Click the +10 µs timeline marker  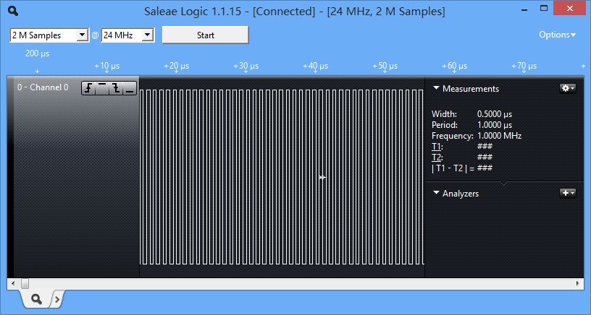107,66
